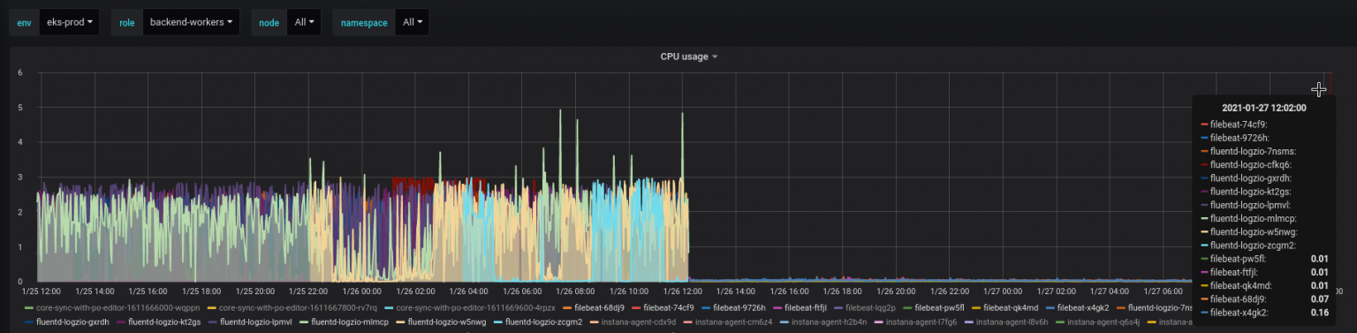Click the env variable label

pyautogui.click(x=24, y=22)
